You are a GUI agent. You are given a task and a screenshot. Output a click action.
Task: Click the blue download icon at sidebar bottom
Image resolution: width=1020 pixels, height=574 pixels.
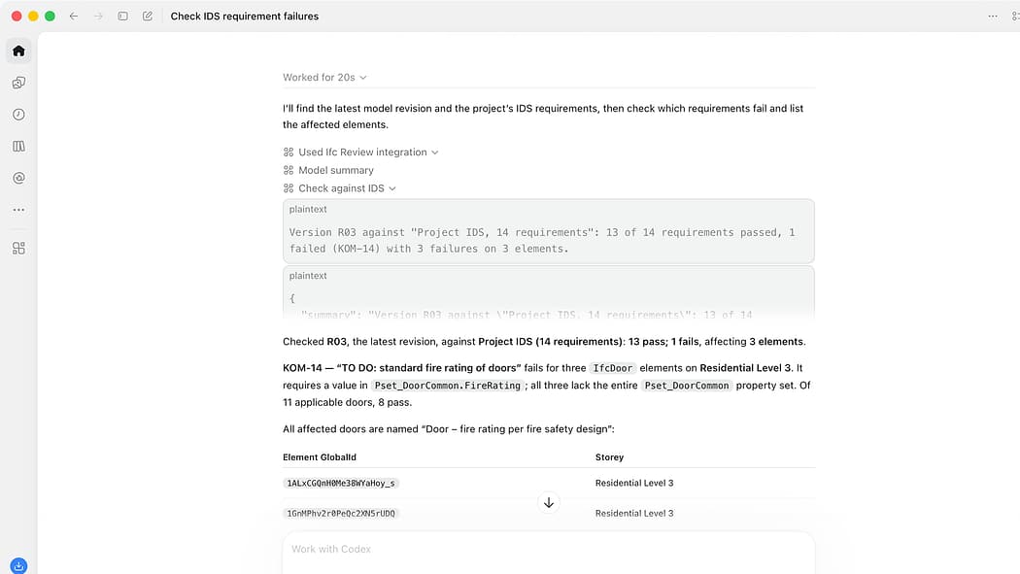point(18,565)
